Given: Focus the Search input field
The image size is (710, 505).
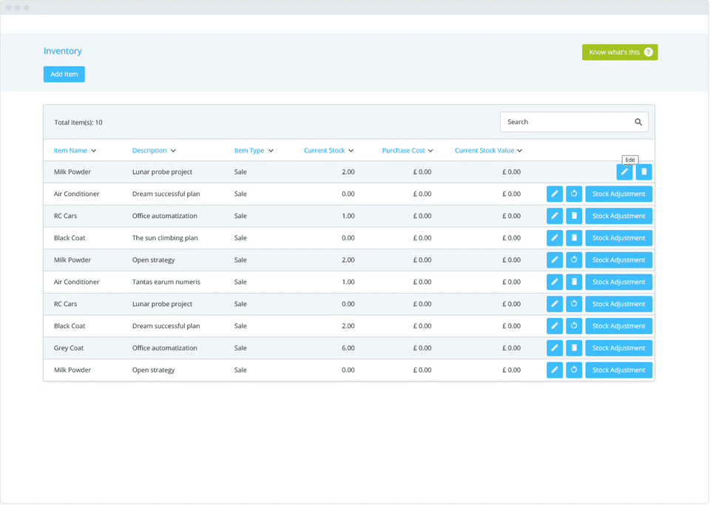Looking at the screenshot, I should [574, 122].
